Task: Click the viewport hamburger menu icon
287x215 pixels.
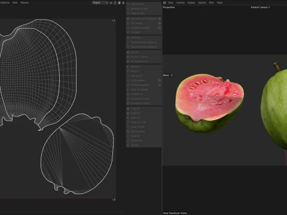Action: click(x=164, y=3)
